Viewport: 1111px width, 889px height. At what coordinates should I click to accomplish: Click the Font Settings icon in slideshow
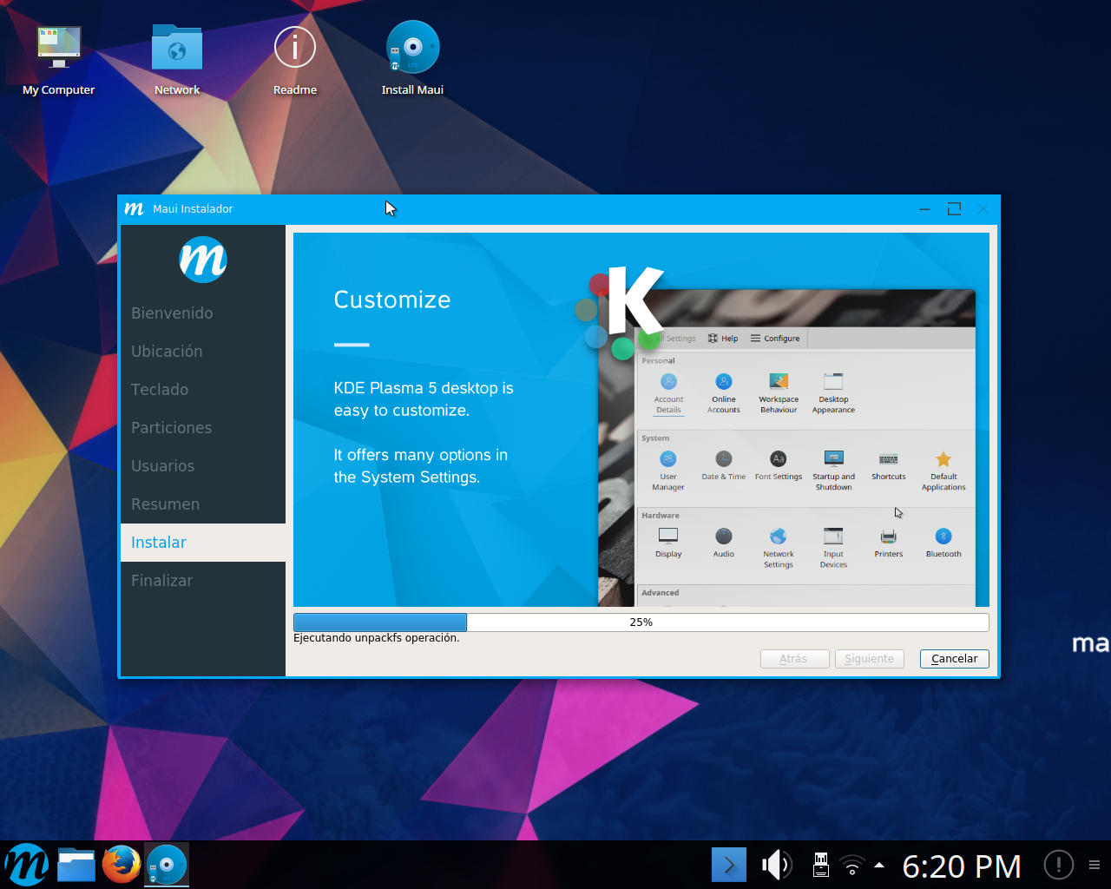(x=779, y=465)
